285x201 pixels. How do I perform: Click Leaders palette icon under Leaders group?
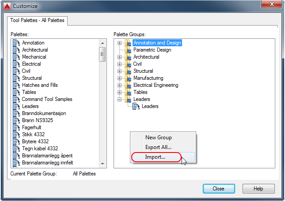pyautogui.click(x=137, y=106)
